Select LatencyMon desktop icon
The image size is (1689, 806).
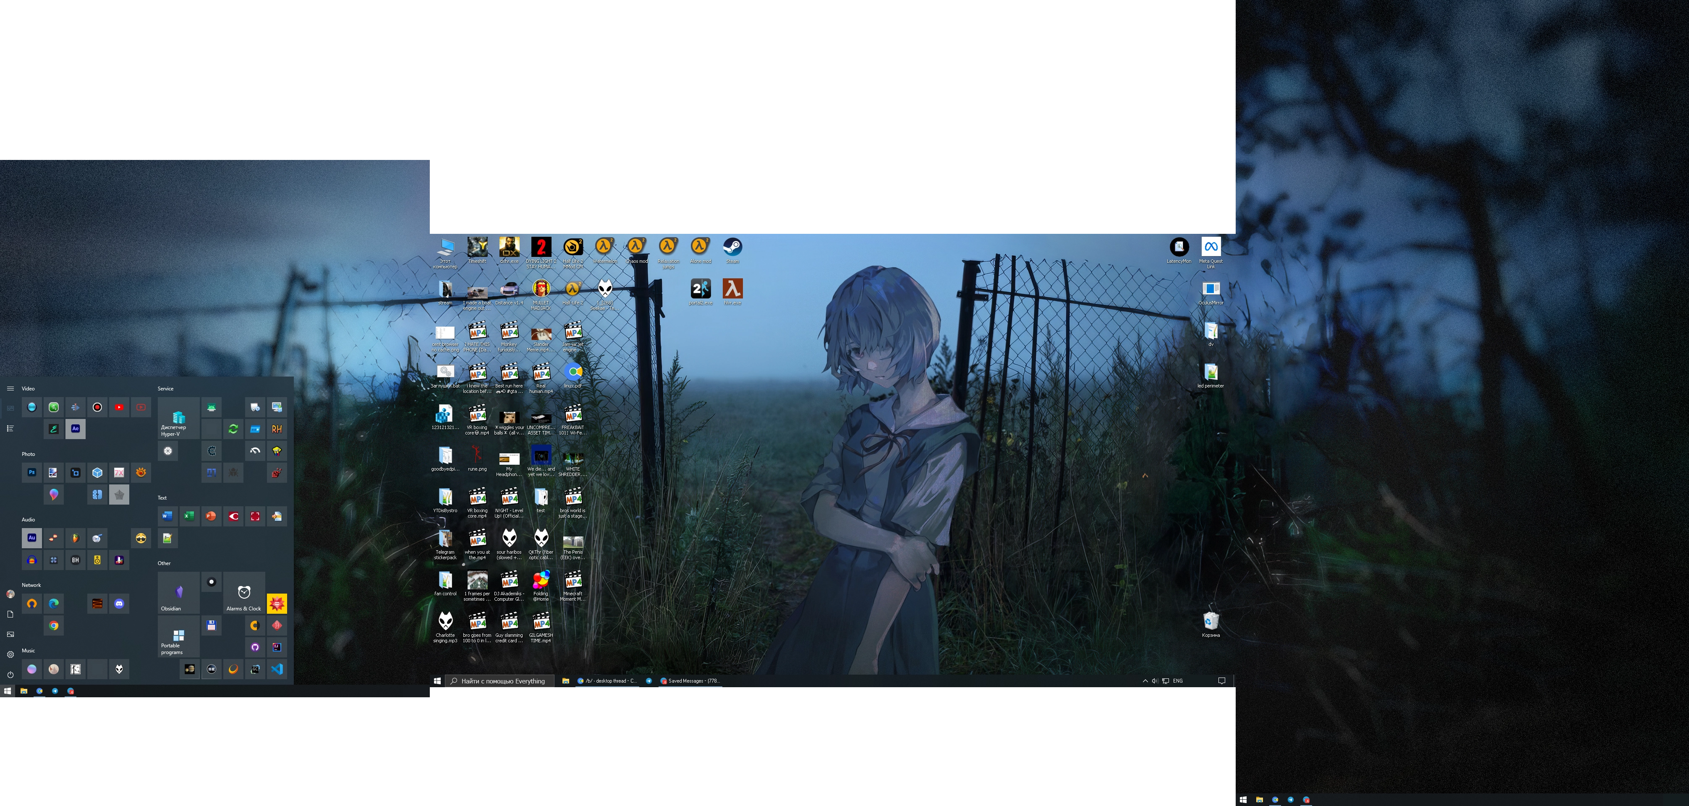coord(1179,251)
